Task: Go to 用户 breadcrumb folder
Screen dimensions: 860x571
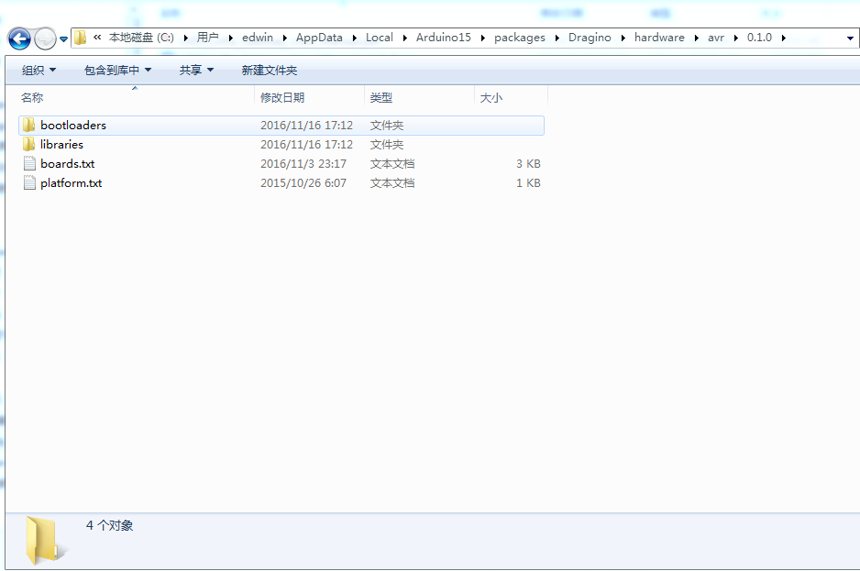Action: click(208, 38)
